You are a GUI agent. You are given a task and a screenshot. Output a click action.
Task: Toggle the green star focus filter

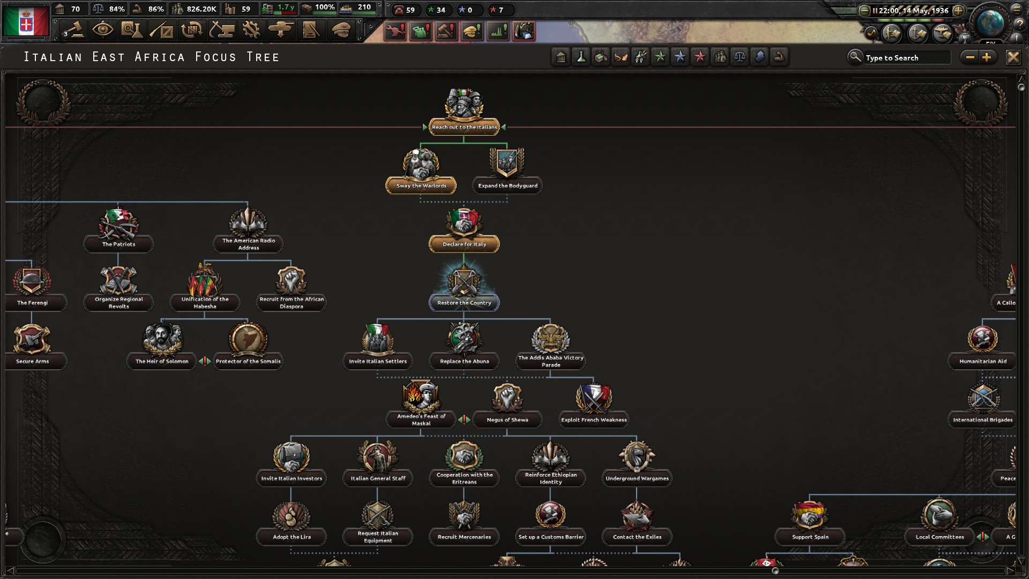(x=660, y=57)
